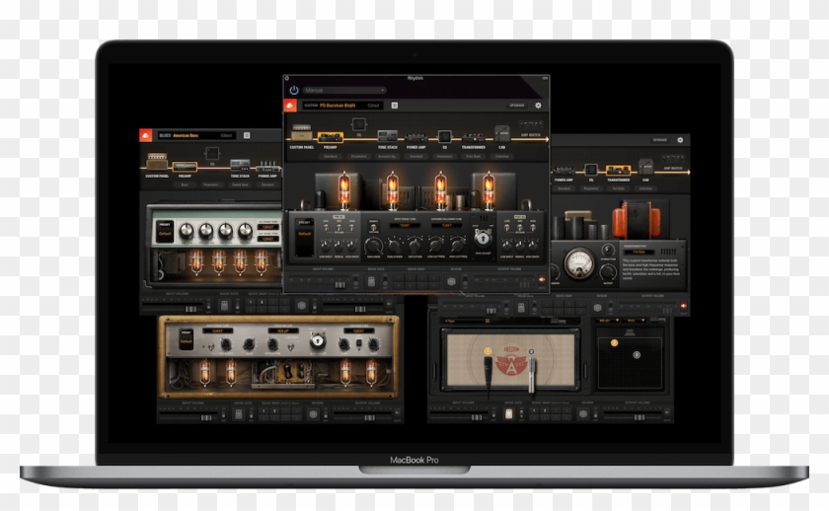Open the Custom Panel in front signal chain
829x511 pixels.
302,135
